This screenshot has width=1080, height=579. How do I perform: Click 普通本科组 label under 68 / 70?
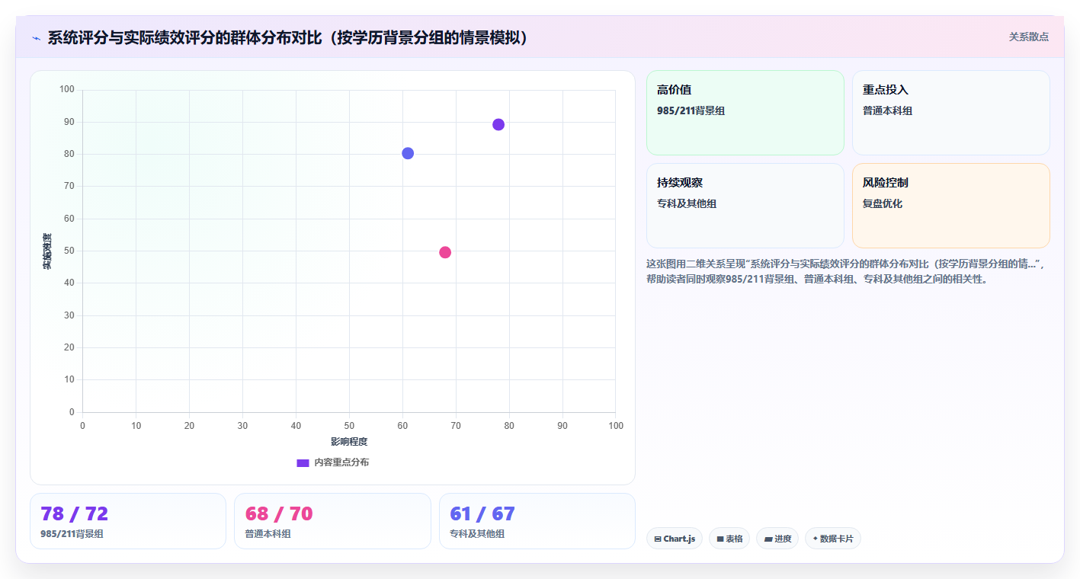(x=268, y=534)
